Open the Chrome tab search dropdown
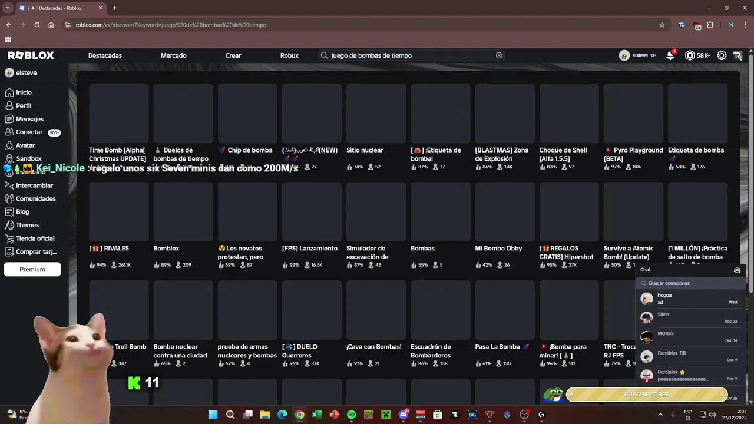Screen dimensions: 754x424 coord(8,8)
